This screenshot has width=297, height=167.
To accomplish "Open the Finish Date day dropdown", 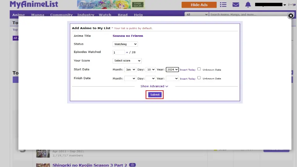I will (x=151, y=78).
